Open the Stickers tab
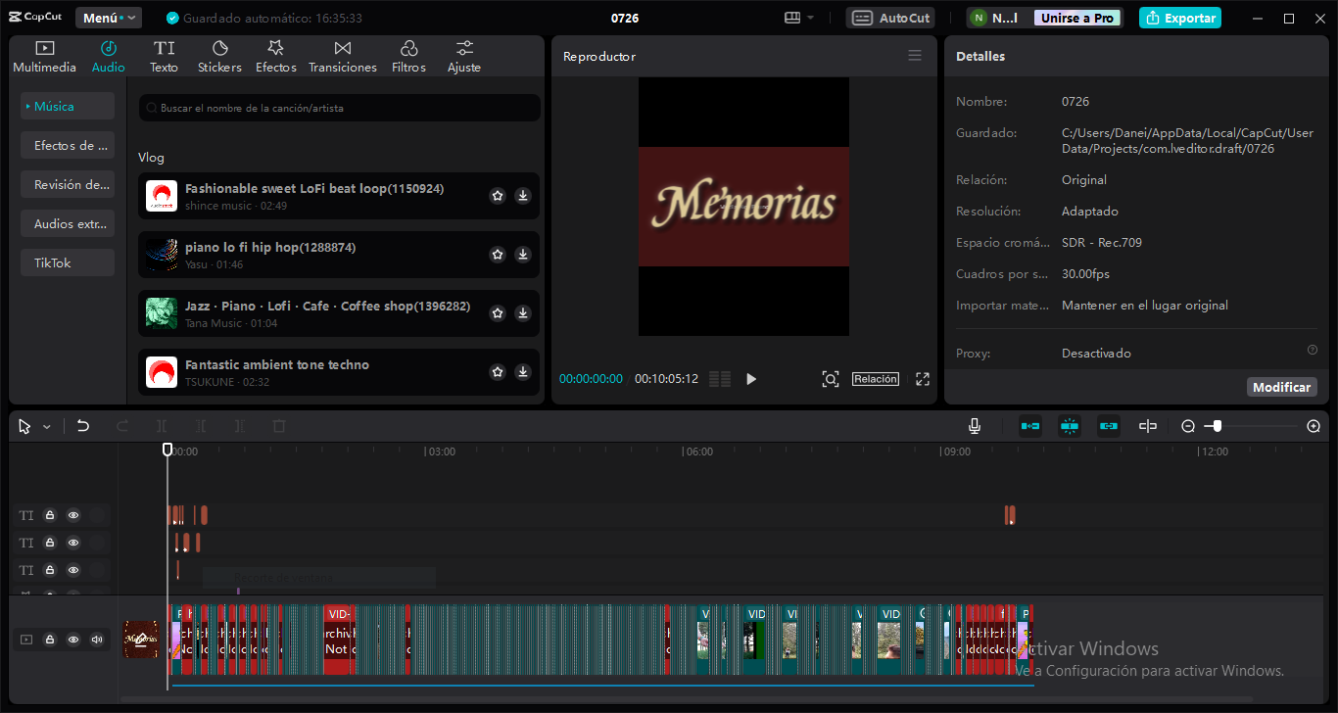This screenshot has height=713, width=1338. click(x=219, y=57)
